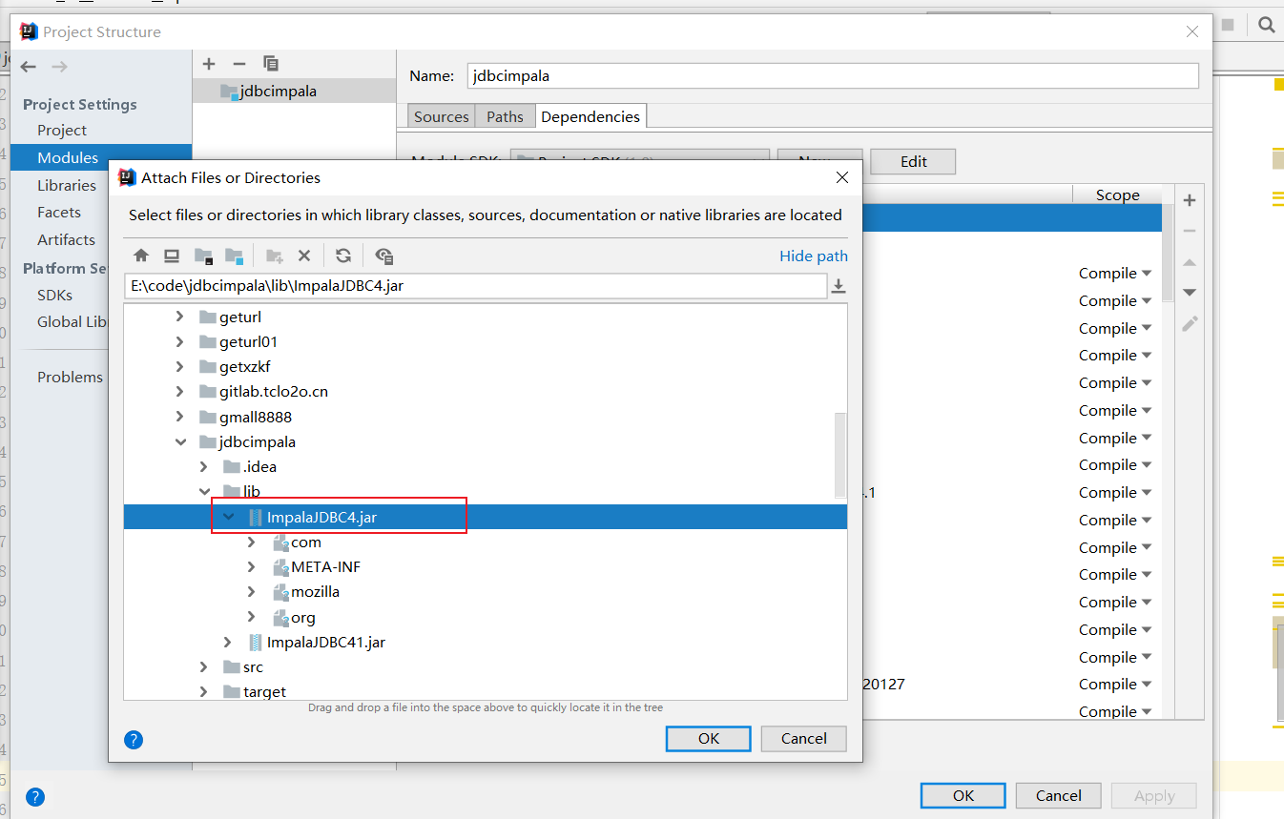Remove module with minus icon
Screen dimensions: 1284x819
pyautogui.click(x=239, y=64)
